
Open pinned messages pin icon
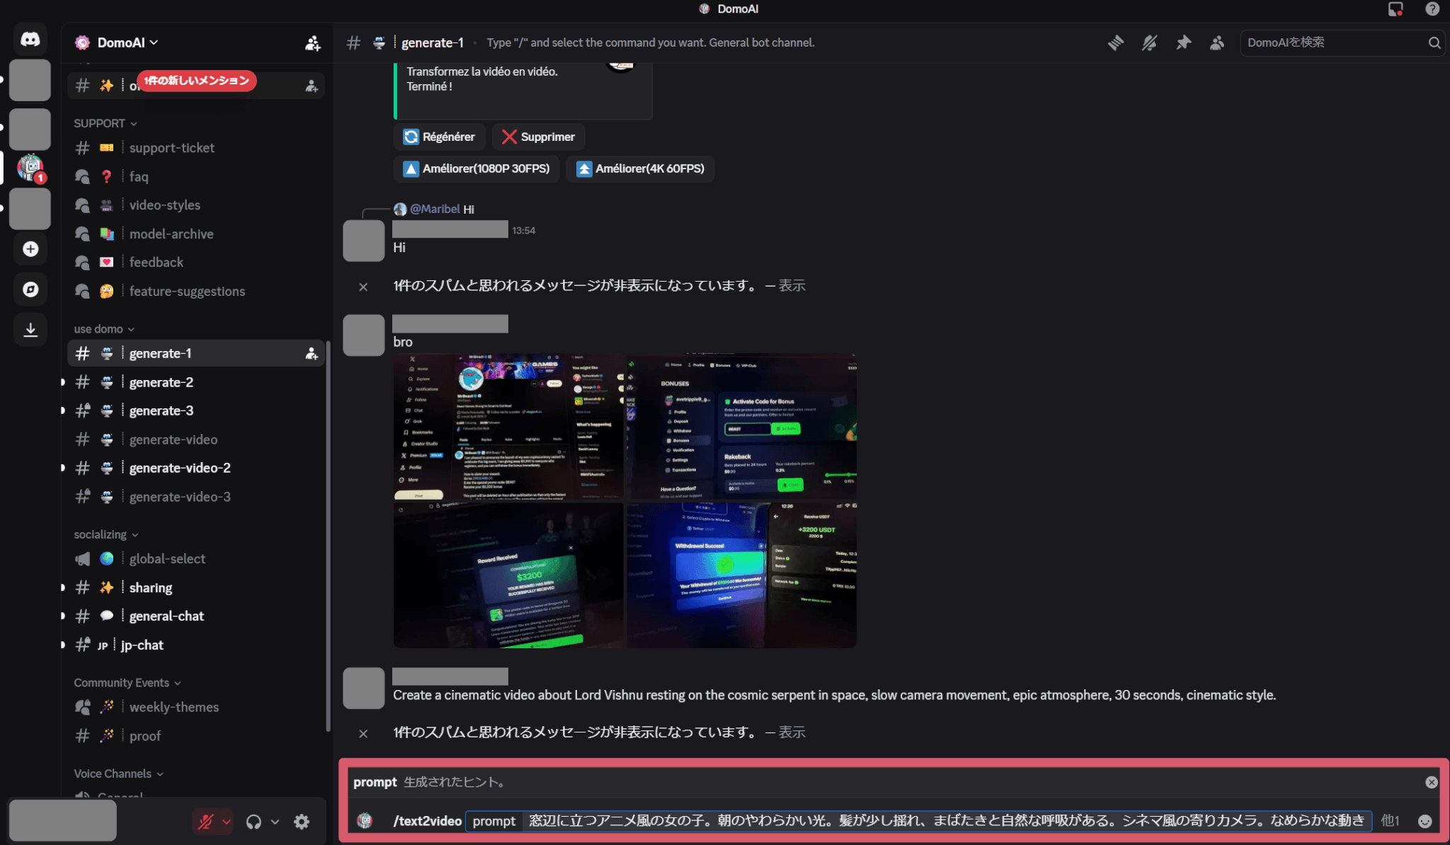tap(1183, 42)
